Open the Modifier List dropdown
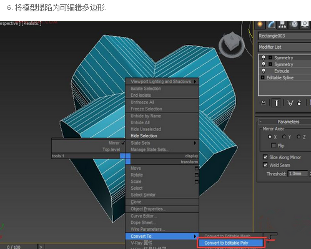 pos(285,47)
